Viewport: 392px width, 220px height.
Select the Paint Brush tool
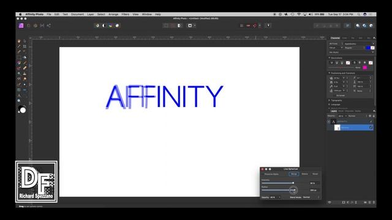[24, 62]
